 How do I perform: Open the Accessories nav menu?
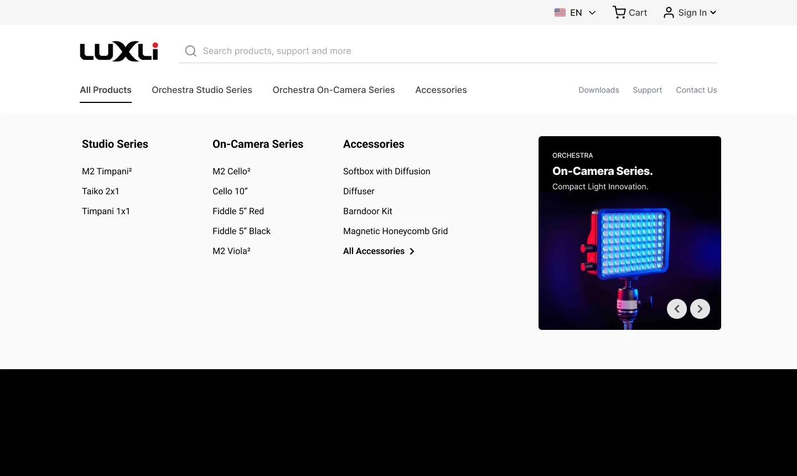click(441, 90)
